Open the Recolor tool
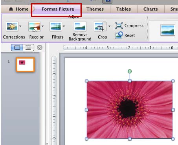The height and width of the screenshot is (145, 178). tap(35, 27)
